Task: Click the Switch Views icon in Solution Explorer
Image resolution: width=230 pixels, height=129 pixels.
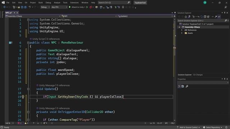Action: [x=189, y=17]
